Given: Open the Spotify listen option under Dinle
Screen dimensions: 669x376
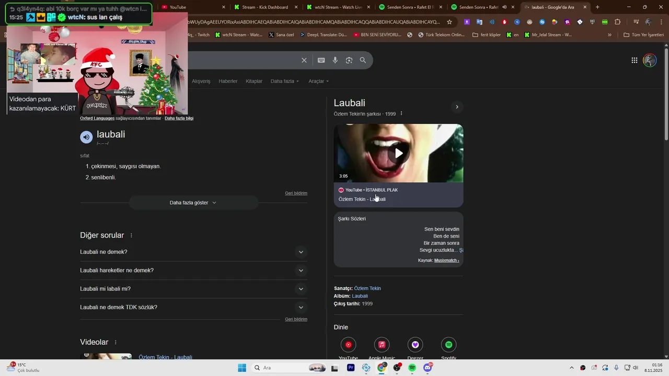Looking at the screenshot, I should point(448,345).
